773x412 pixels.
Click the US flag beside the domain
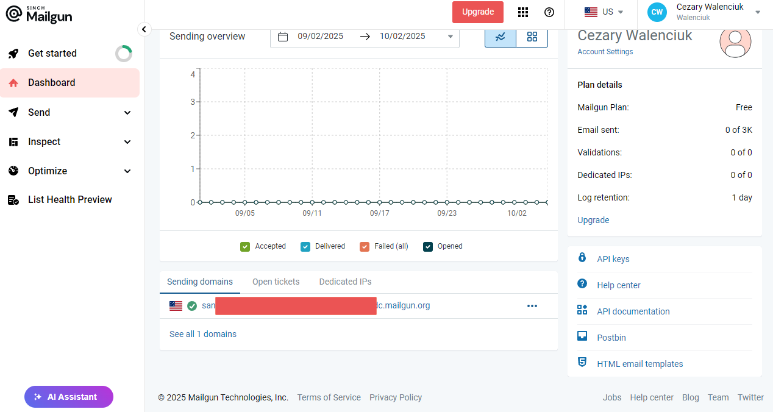[x=176, y=306]
